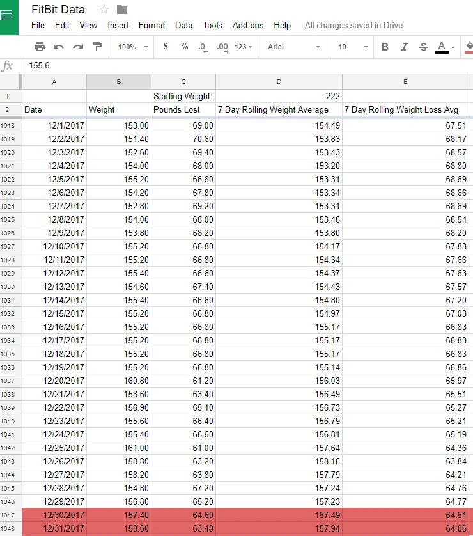This screenshot has width=473, height=536.
Task: Click the rolling average cell 154.49
Action: [x=279, y=126]
